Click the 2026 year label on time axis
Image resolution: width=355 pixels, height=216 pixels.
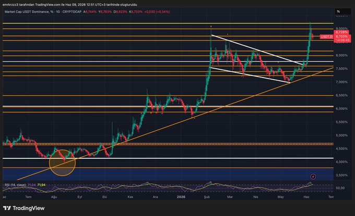[x=181, y=197]
